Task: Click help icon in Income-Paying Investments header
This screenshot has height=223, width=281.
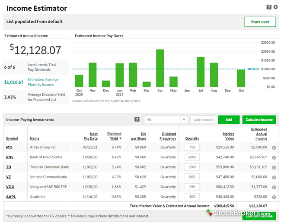Action: (137, 119)
